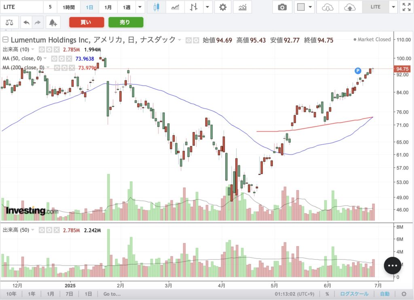Hide the MA (200, close, 0) line with its eye icon
The width and height of the screenshot is (414, 300).
click(57, 68)
